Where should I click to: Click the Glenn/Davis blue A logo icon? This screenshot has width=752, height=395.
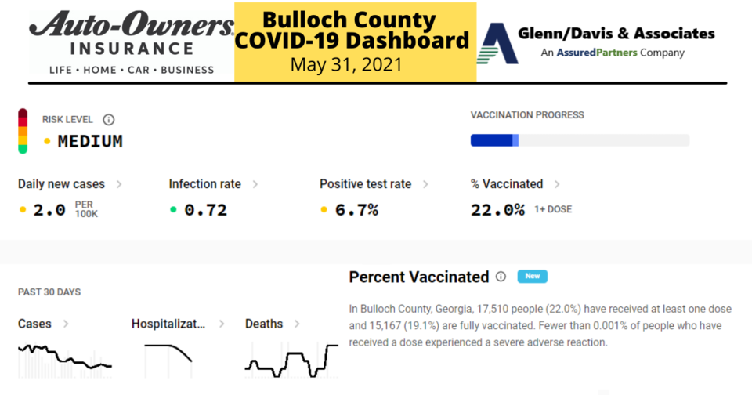tap(497, 43)
